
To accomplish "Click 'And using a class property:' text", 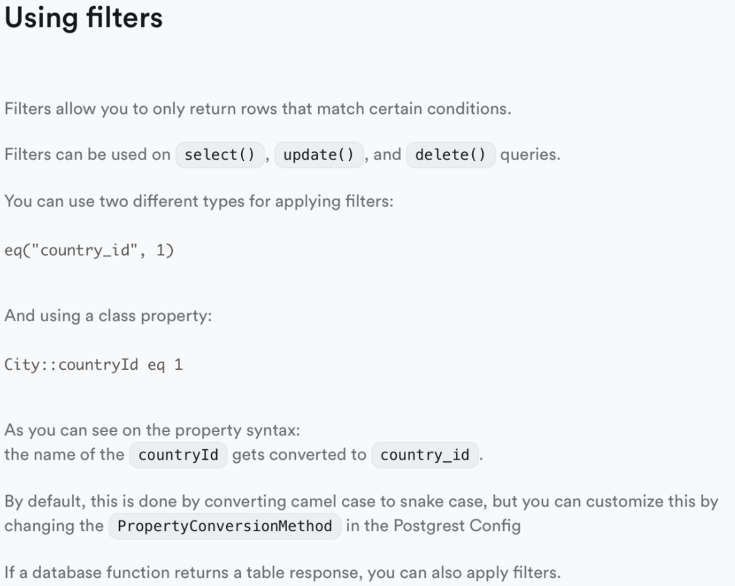I will tap(108, 316).
